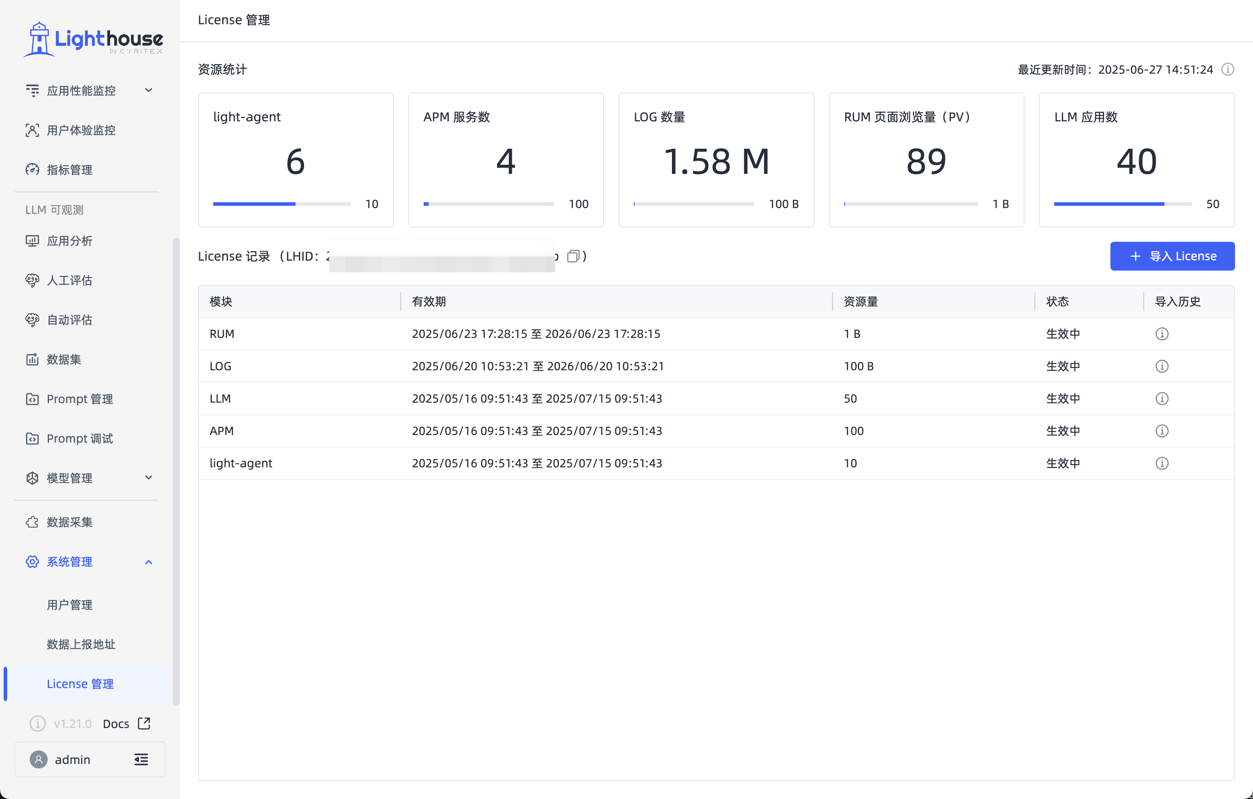Screen dimensions: 1253x799
Task: Click the 应用分析 monitor icon
Action: [32, 241]
